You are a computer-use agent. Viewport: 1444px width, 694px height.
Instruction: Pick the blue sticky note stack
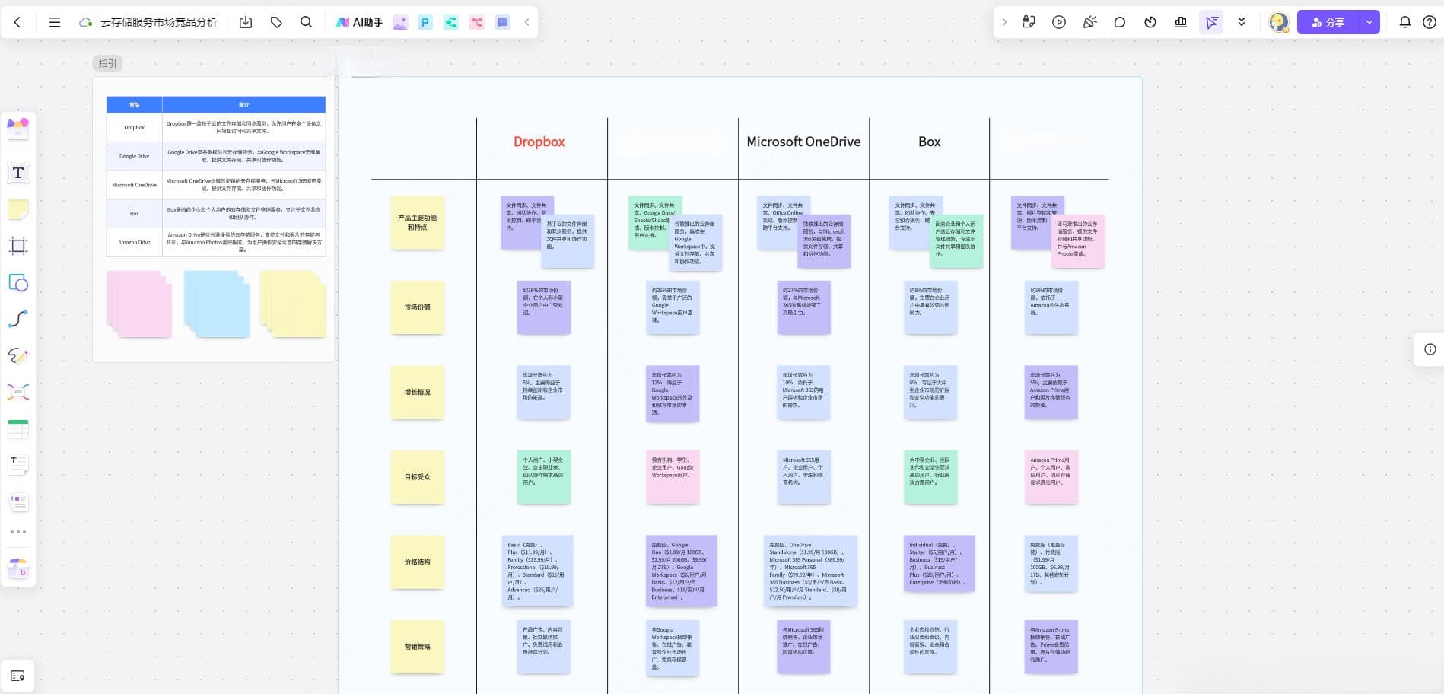217,304
